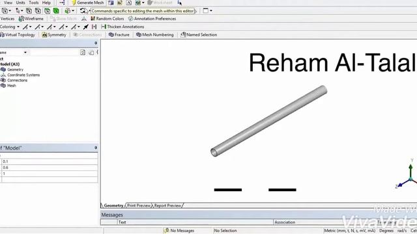The height and width of the screenshot is (234, 417).
Task: Toggle Thicken Annotations
Action: point(122,27)
